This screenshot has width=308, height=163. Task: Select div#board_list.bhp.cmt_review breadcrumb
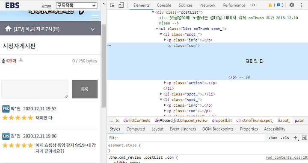pos(181,120)
